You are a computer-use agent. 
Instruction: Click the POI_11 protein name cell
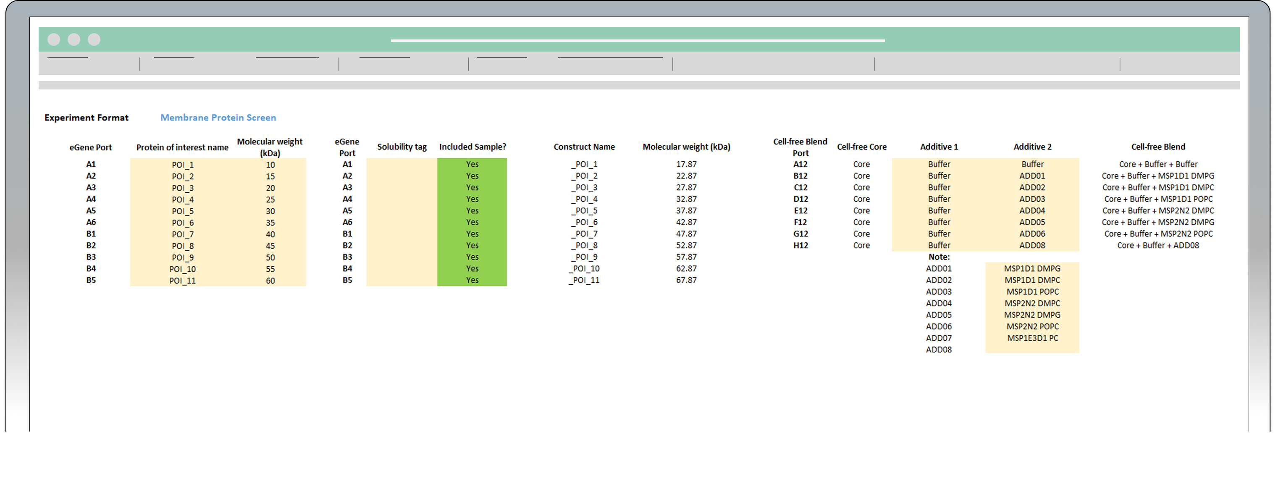[x=183, y=281]
